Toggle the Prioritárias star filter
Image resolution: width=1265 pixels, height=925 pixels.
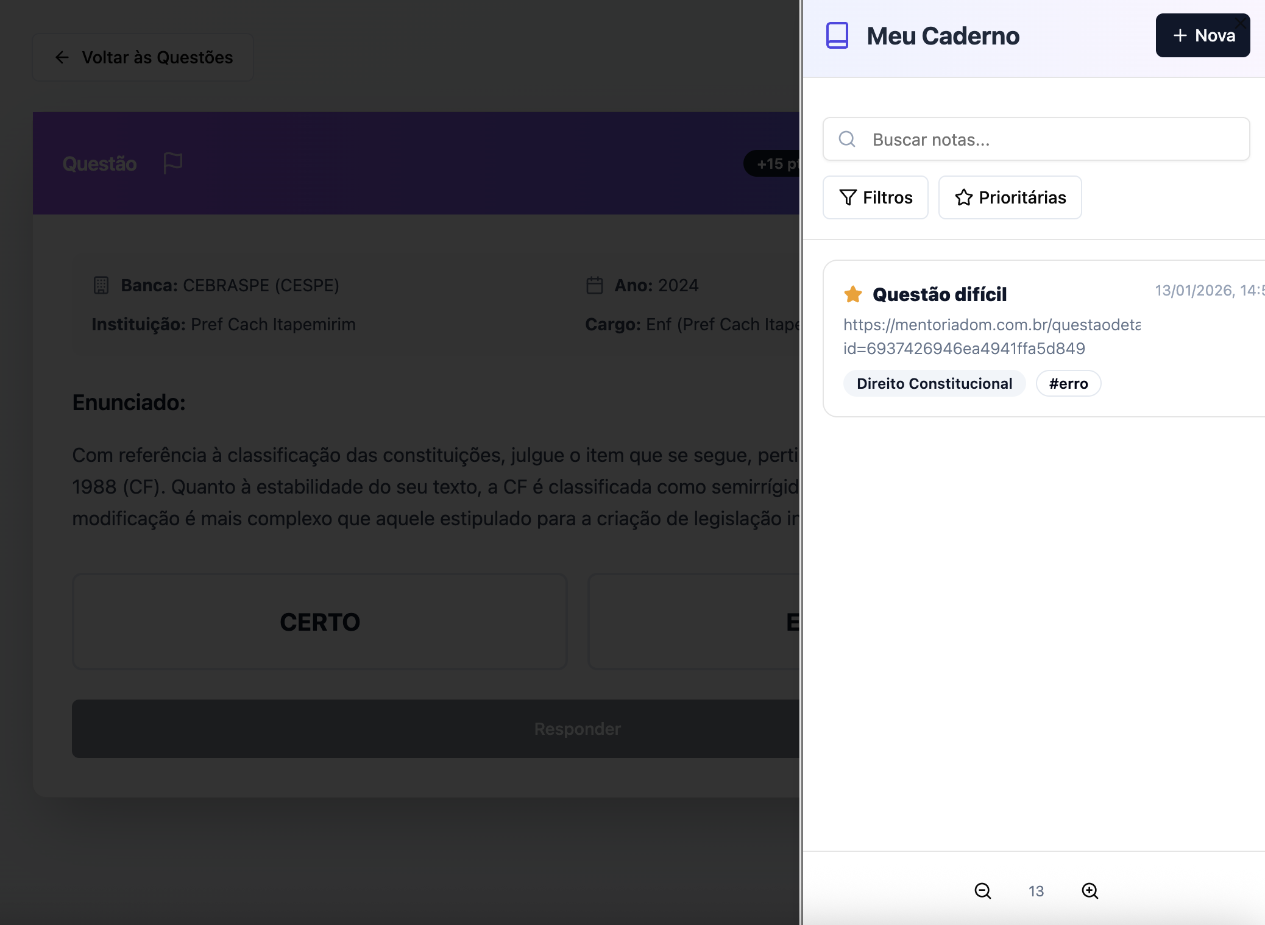1010,197
